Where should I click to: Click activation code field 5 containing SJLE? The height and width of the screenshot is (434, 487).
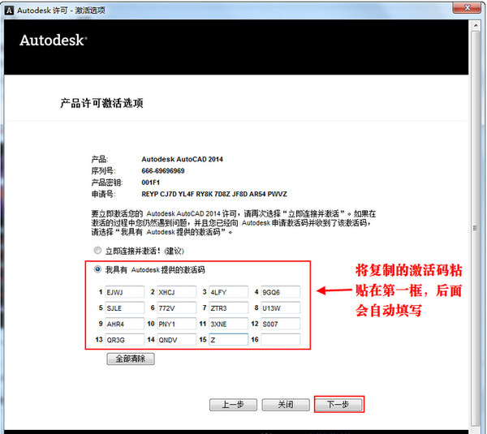tap(124, 308)
